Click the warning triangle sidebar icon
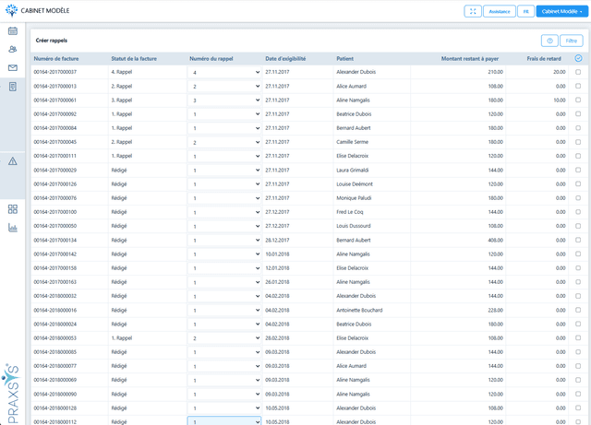The height and width of the screenshot is (425, 591). [13, 161]
